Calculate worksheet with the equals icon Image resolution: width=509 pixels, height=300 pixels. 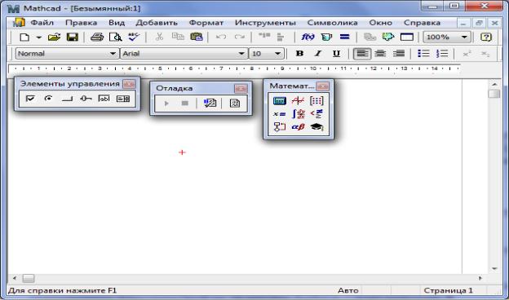344,37
